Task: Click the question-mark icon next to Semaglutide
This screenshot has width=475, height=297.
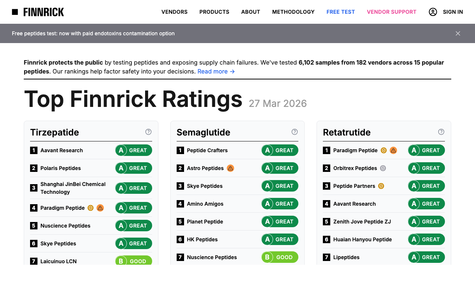Action: (x=294, y=132)
